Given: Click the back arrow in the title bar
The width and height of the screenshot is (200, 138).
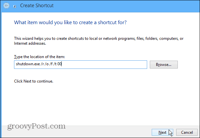Looking at the screenshot, I should click(6, 6).
